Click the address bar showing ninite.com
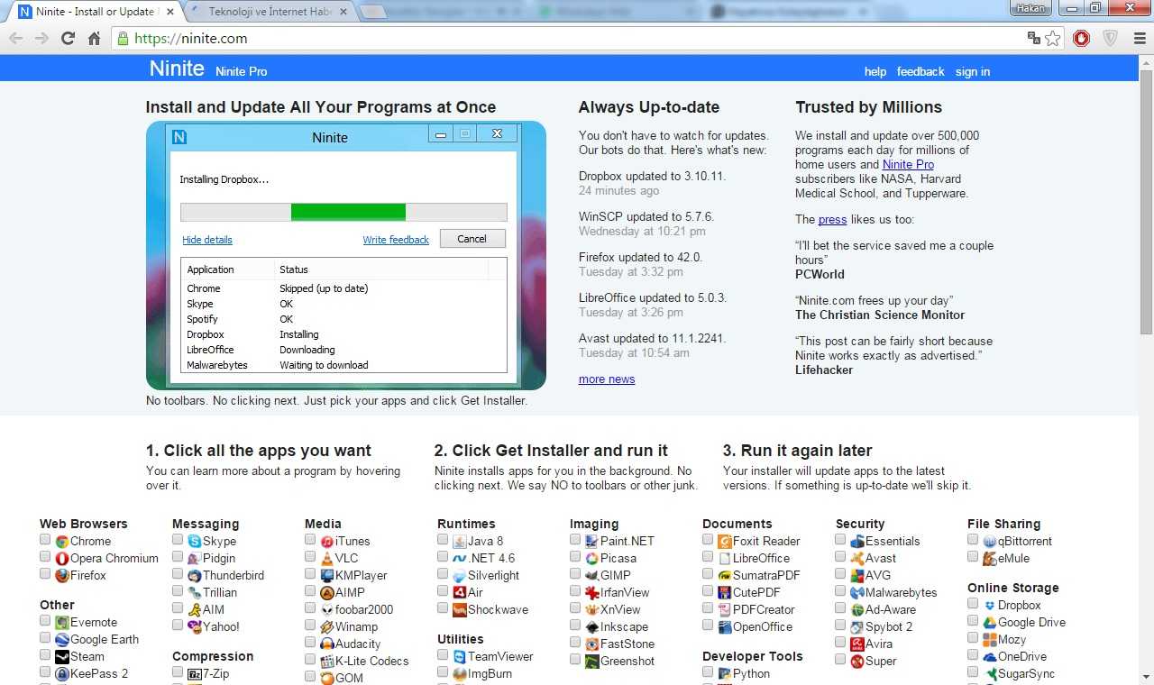Screen dimensions: 1154x685 (x=577, y=38)
